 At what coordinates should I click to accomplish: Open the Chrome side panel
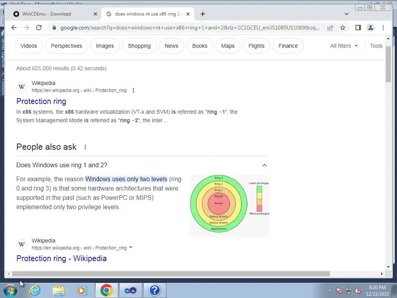358,28
